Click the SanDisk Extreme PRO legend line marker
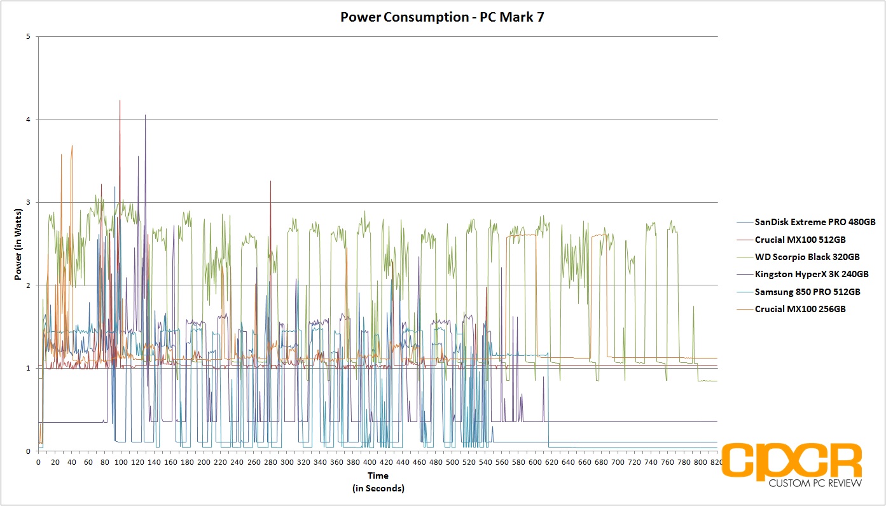Viewport: 886px width, 506px height. [x=744, y=222]
